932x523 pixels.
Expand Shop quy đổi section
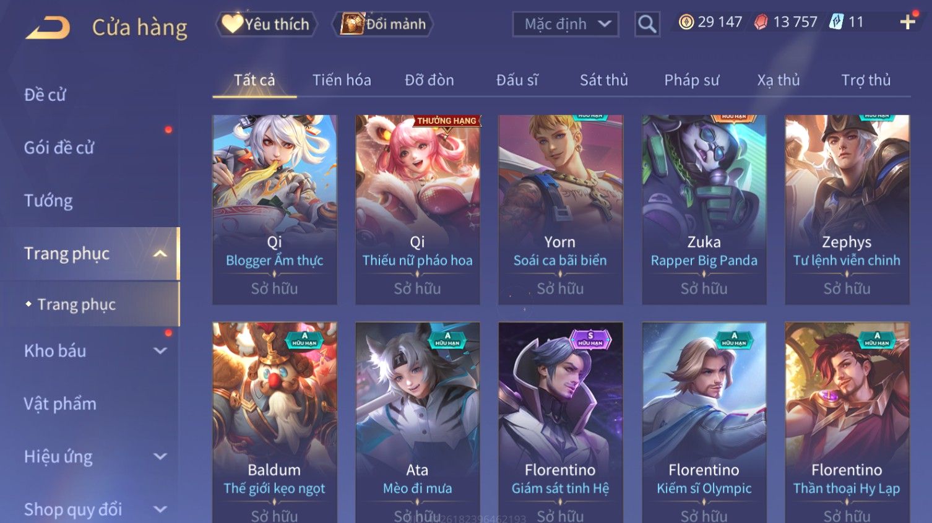click(x=160, y=509)
